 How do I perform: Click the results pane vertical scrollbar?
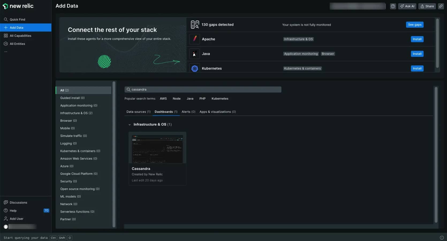(436, 154)
